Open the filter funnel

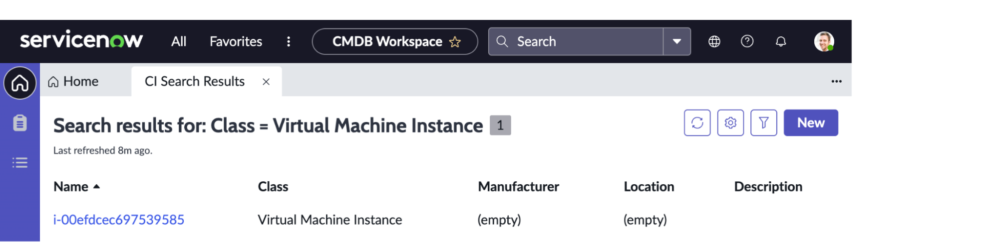[764, 122]
